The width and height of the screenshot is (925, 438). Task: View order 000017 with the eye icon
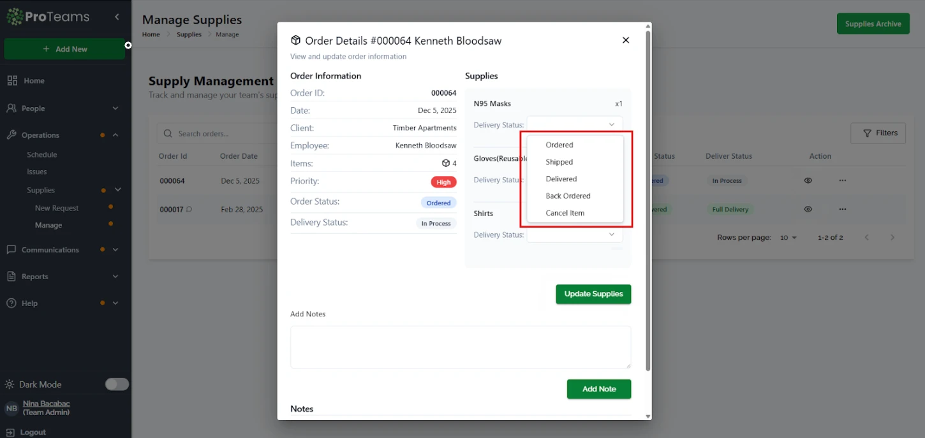(808, 209)
